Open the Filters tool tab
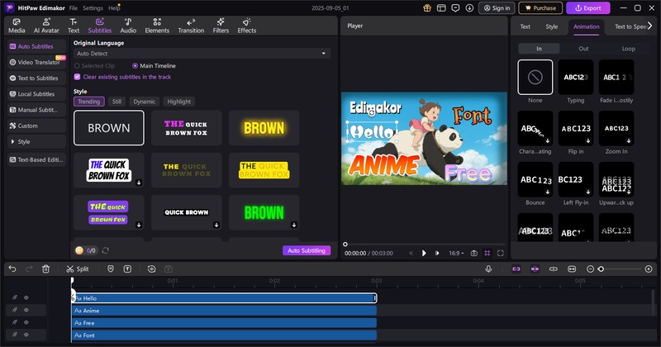Viewport: 661px width, 347px height. pyautogui.click(x=221, y=26)
